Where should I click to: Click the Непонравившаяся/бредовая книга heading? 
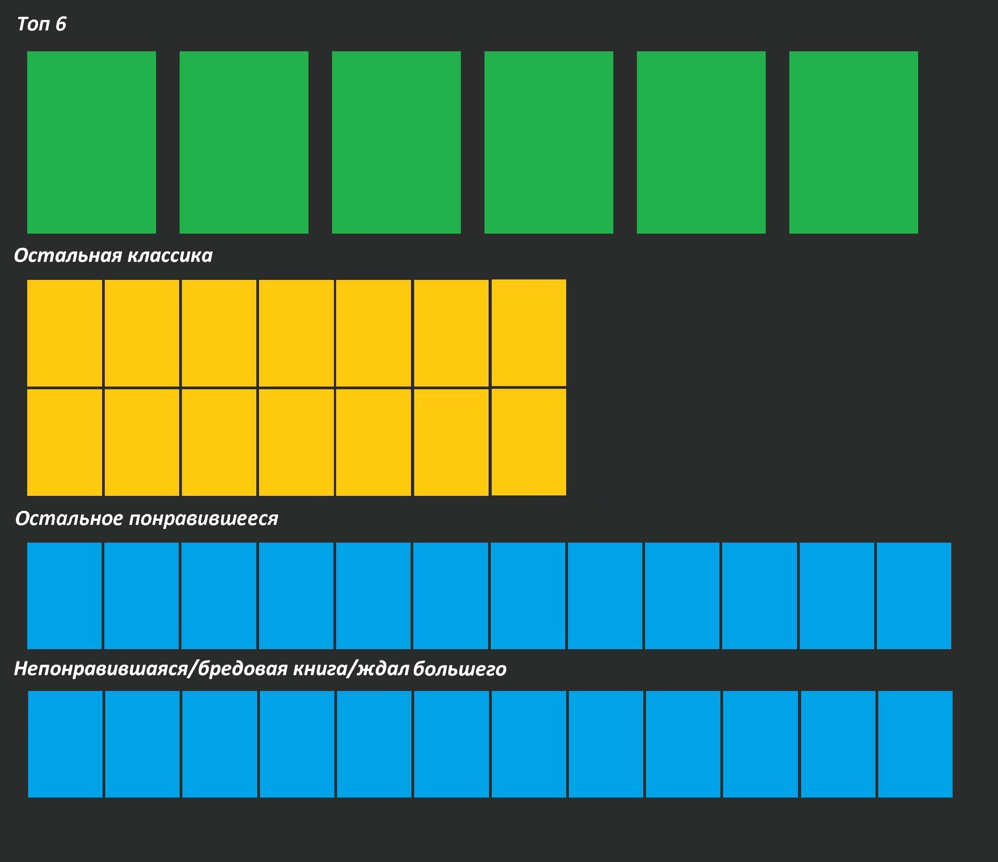click(260, 669)
